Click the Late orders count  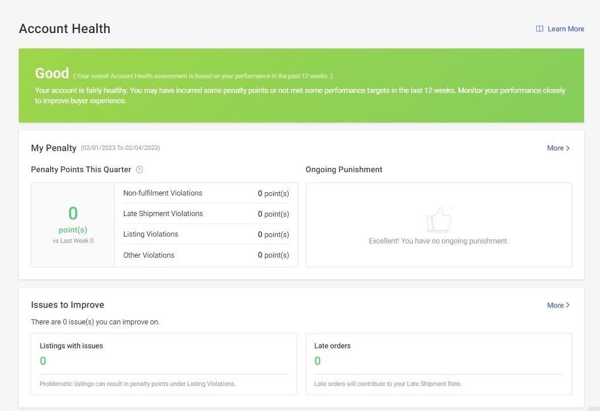click(318, 361)
